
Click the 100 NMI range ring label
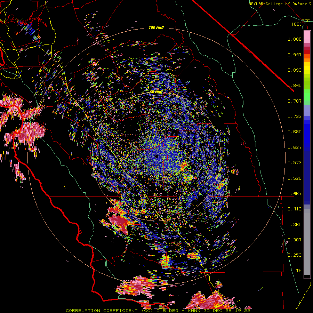pos(156,27)
